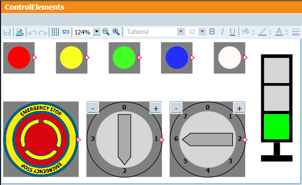Click the pink arrow beside white lamp
The image size is (302, 185).
(x=245, y=57)
